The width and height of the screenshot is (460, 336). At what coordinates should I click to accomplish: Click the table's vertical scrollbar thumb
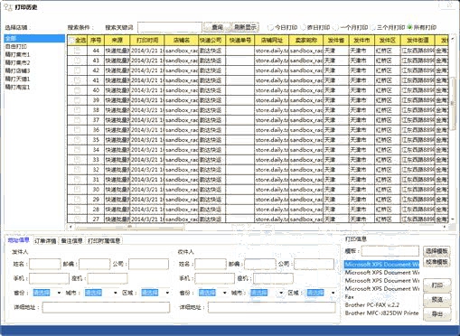[453, 104]
